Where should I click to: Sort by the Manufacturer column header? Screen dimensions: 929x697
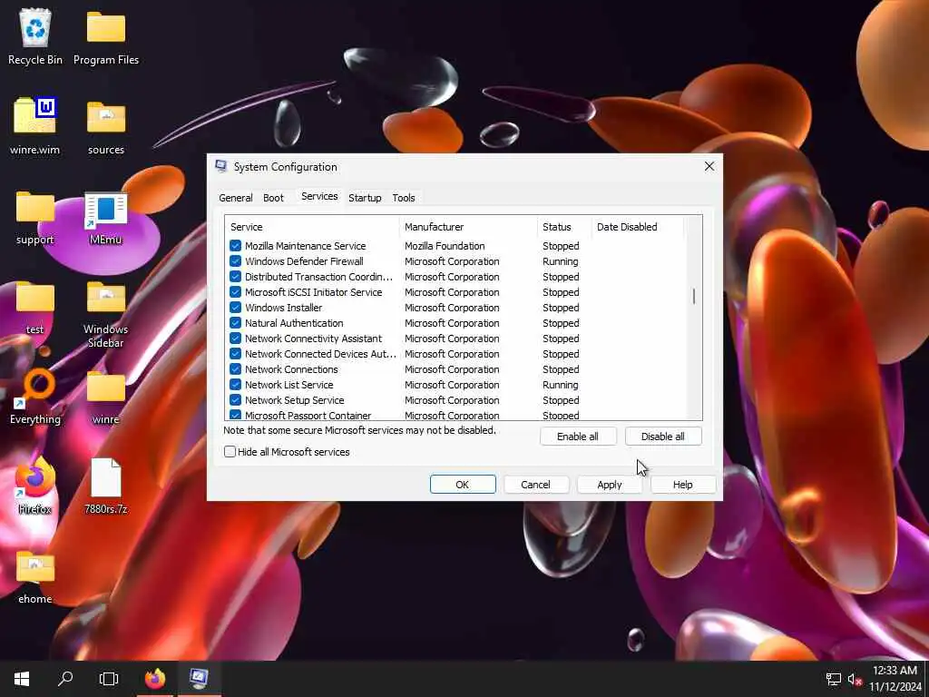point(468,227)
